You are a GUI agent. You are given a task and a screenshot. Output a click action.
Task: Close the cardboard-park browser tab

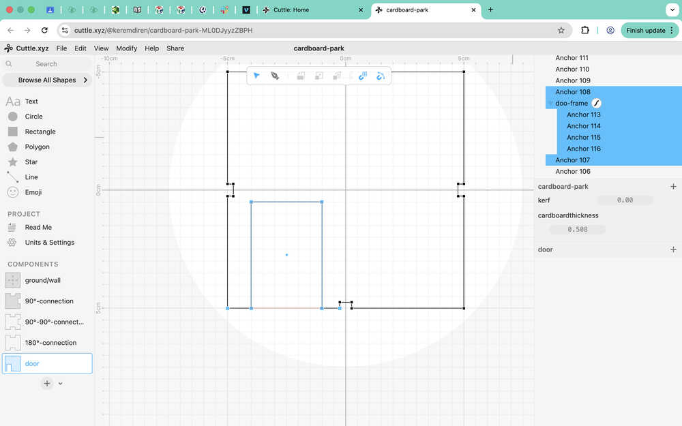click(x=474, y=10)
